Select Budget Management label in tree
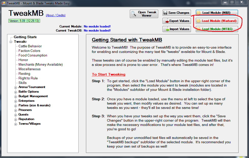The image size is (249, 158). pyautogui.click(x=33, y=96)
